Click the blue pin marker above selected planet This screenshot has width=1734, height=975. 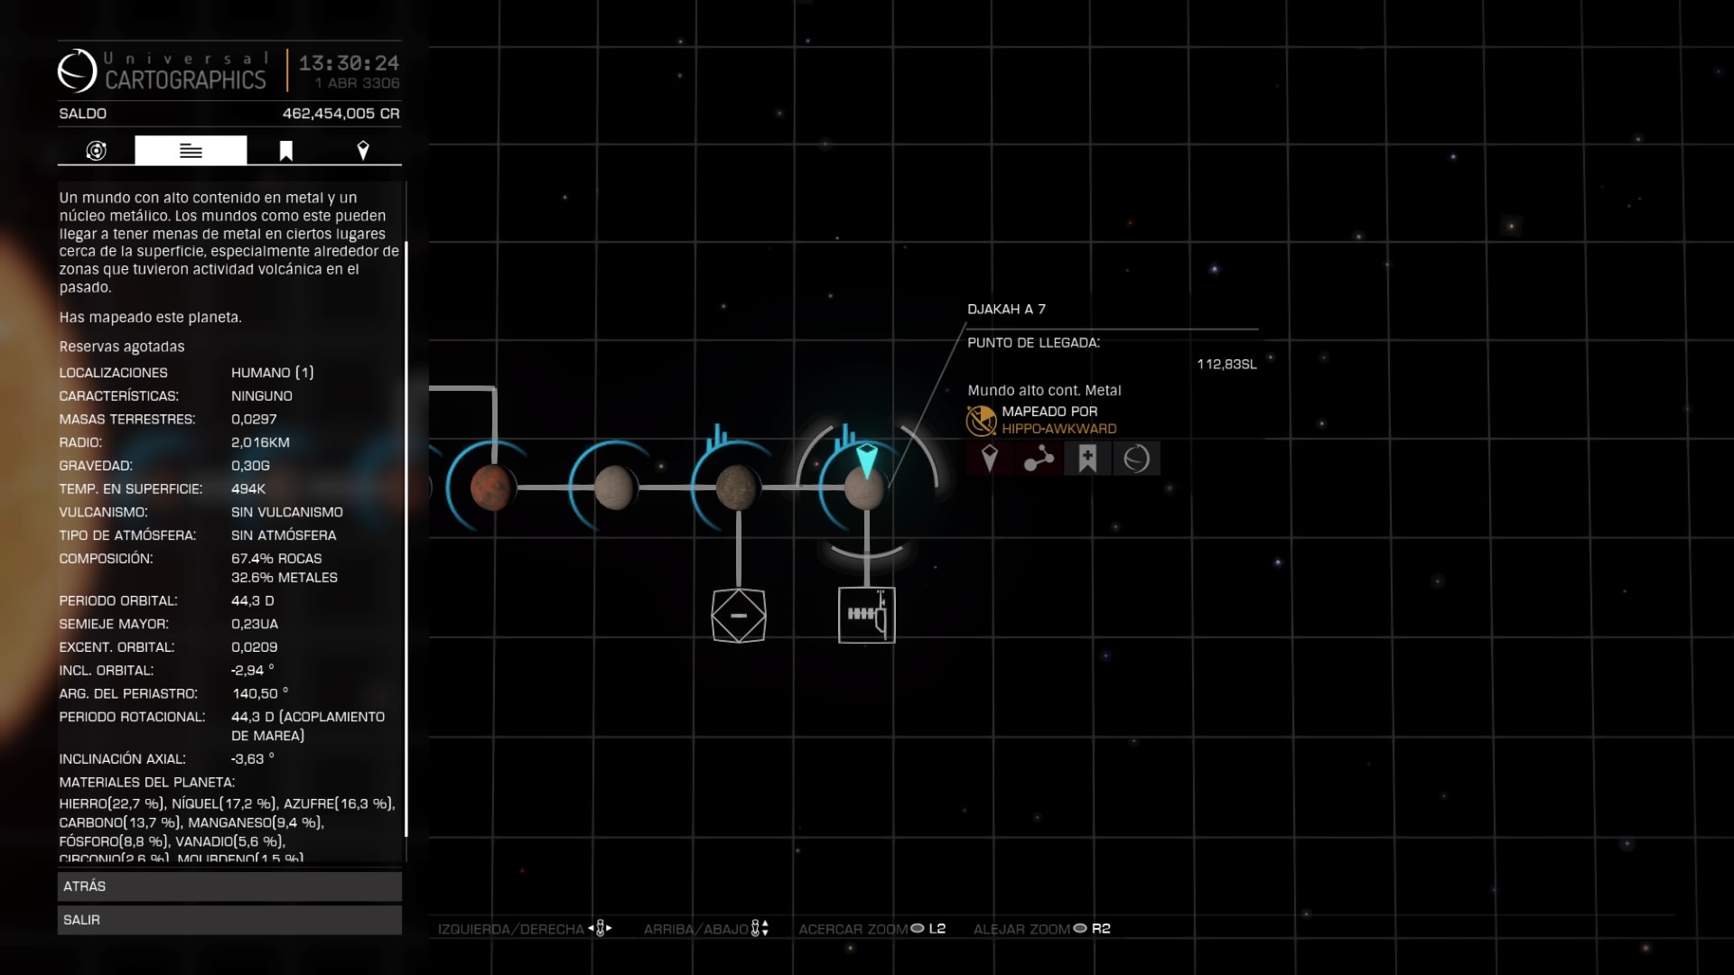coord(866,460)
